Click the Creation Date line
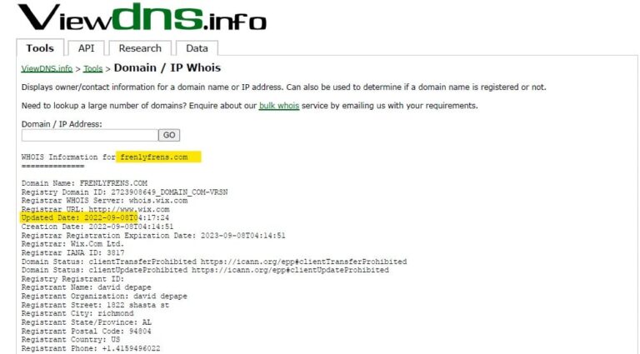The height and width of the screenshot is (354, 640). tap(97, 227)
